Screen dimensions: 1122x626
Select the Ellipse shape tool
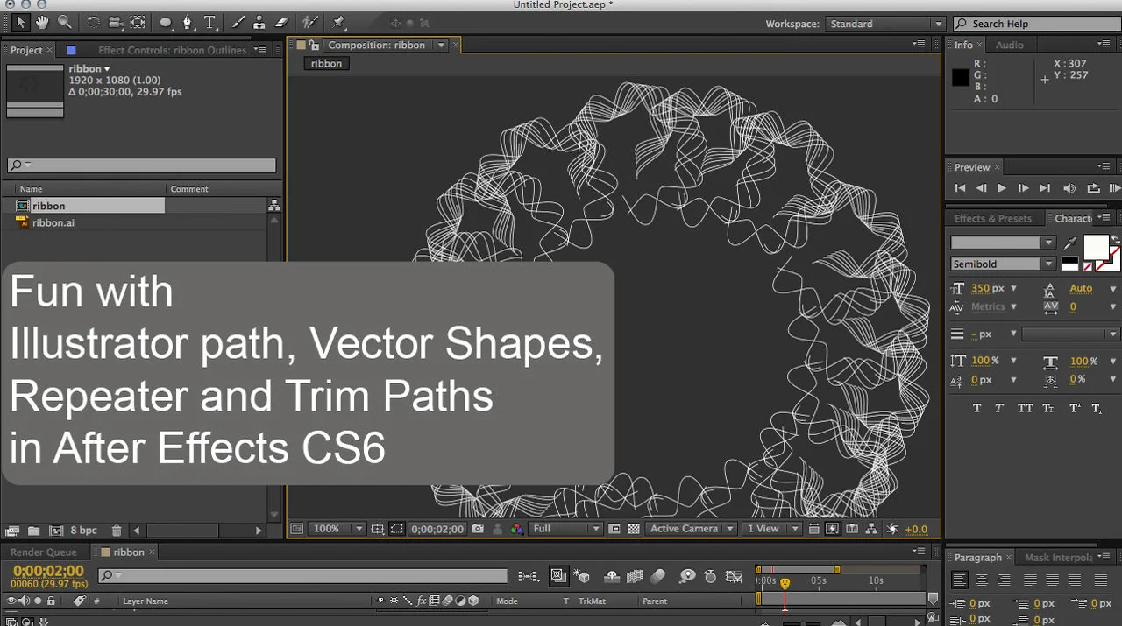pyautogui.click(x=167, y=23)
